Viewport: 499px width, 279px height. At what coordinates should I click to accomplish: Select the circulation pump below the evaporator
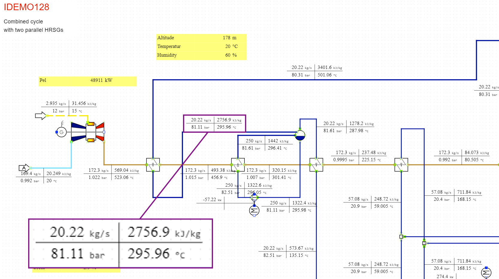254,198
